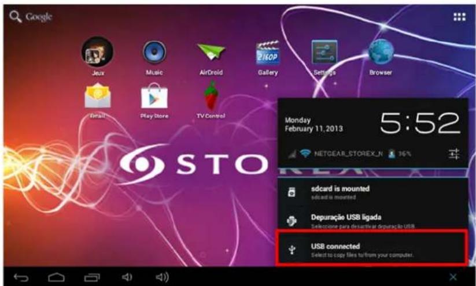Launch the Browser app
Image resolution: width=476 pixels, height=286 pixels.
[x=381, y=58]
